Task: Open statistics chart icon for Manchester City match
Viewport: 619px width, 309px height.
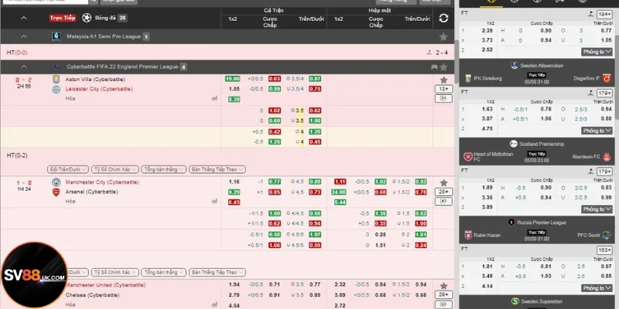Action: [213, 201]
